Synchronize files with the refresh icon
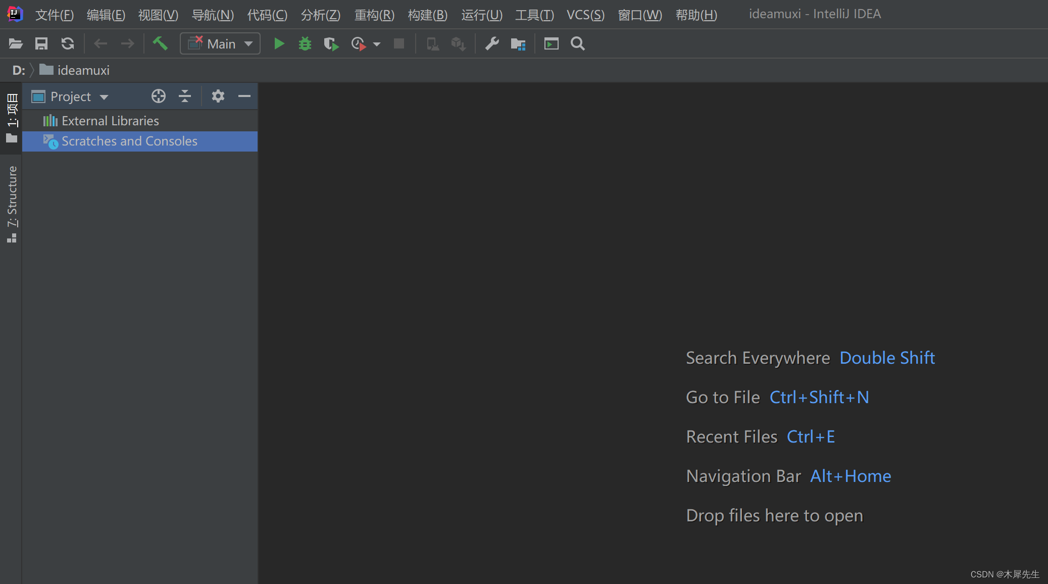Screen dimensions: 1048x584 point(68,44)
